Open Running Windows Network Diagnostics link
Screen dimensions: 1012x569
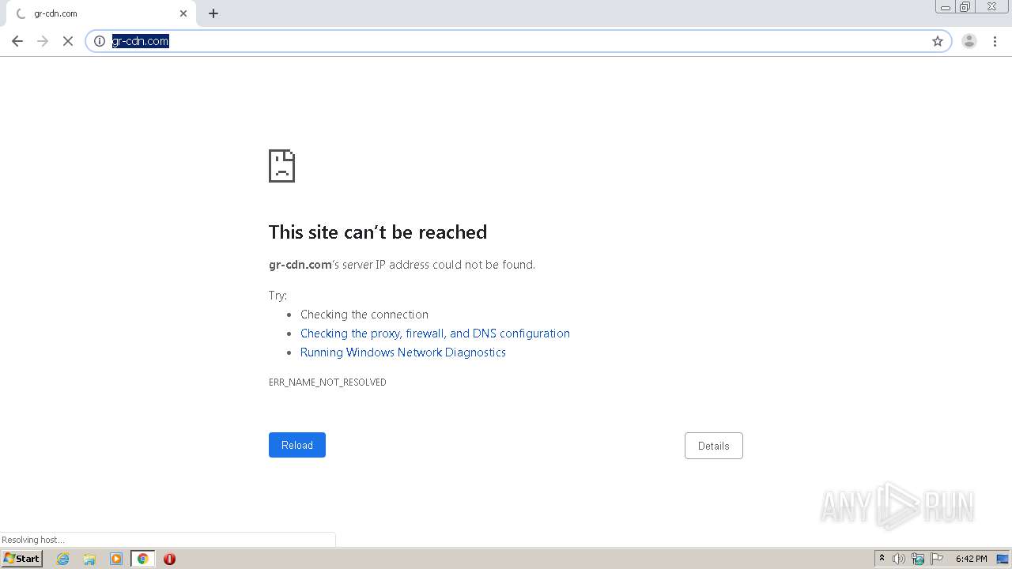pyautogui.click(x=403, y=352)
